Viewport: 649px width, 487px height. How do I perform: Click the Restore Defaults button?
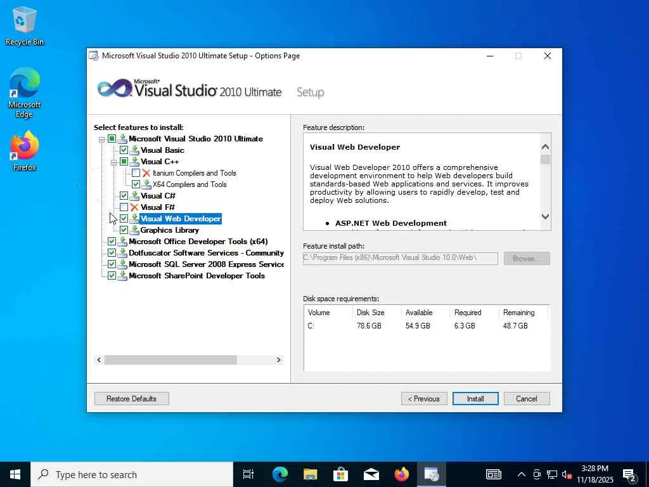click(132, 399)
